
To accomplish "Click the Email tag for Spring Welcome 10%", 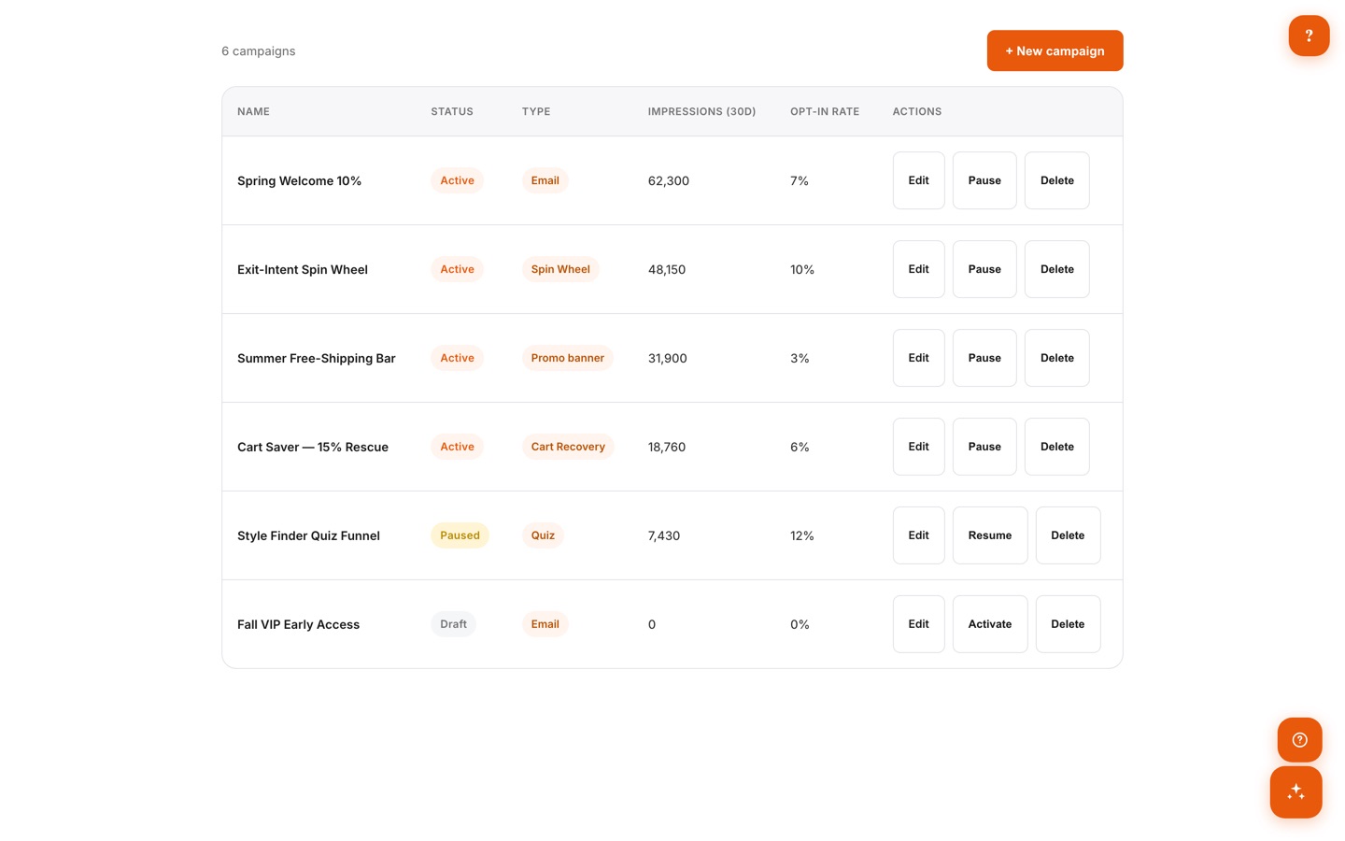I will pos(545,180).
